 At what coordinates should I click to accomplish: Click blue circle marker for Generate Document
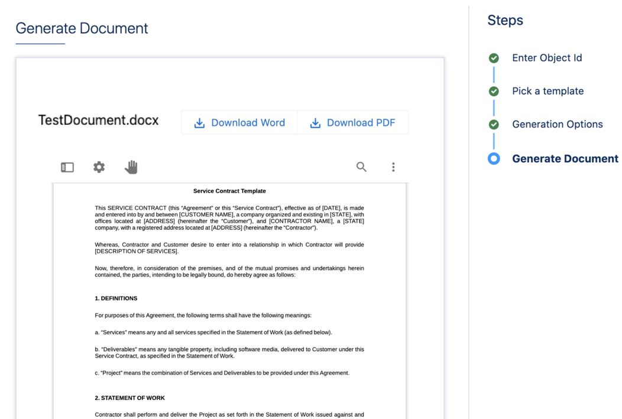pyautogui.click(x=494, y=158)
